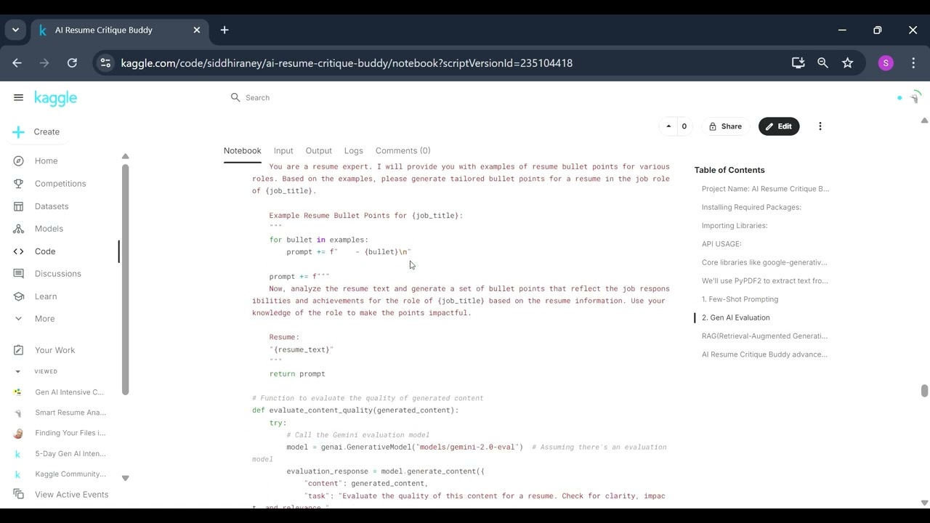Open Code via brackets icon
930x523 pixels.
pyautogui.click(x=19, y=251)
